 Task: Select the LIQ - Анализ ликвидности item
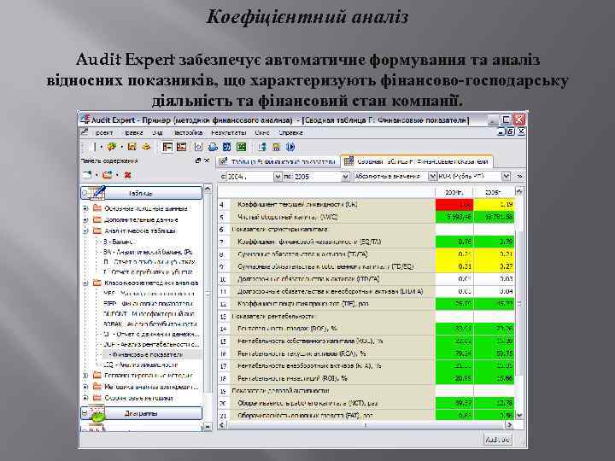click(x=140, y=365)
